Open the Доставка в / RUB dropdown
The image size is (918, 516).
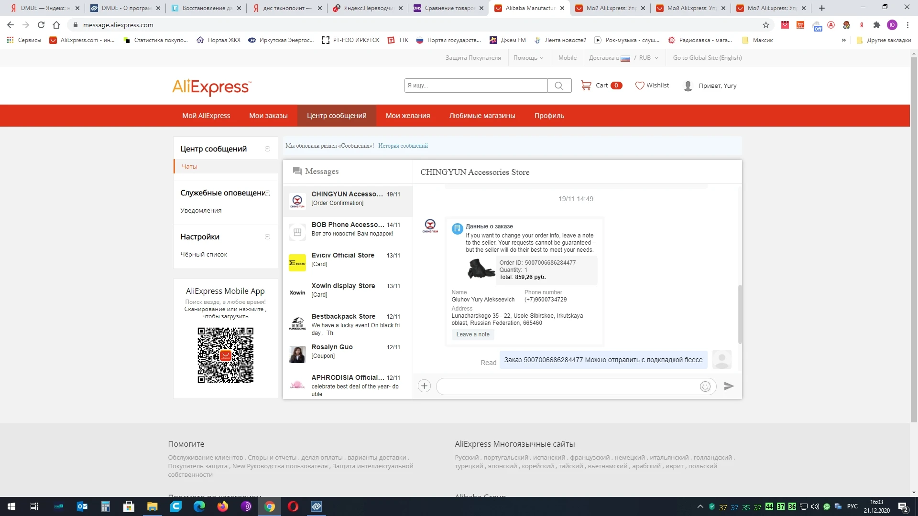(x=623, y=58)
